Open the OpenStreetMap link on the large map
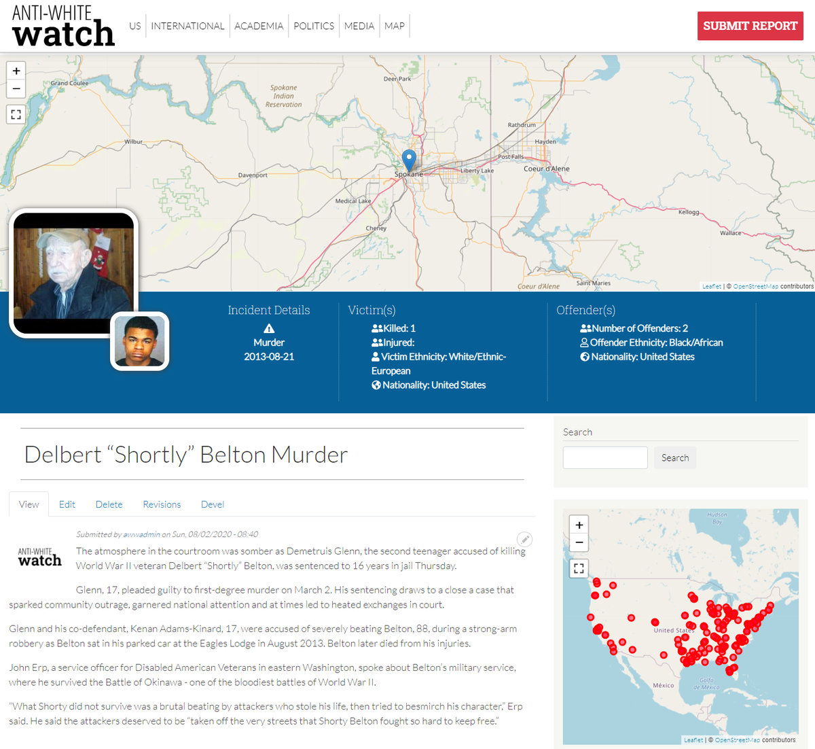815x749 pixels. coord(755,287)
